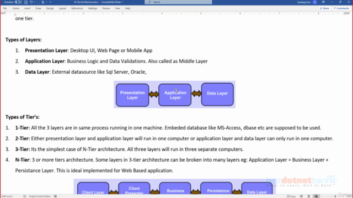353x198 pixels.
Task: Click the Save icon in quick access toolbar
Action: coord(26,2)
